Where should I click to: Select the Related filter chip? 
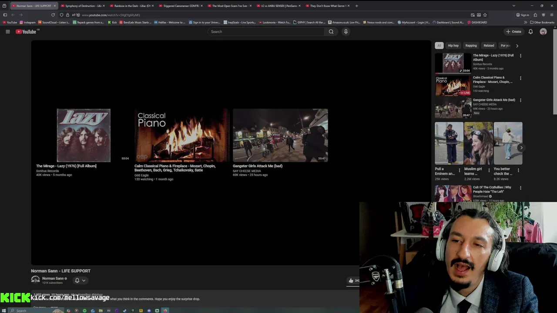click(x=489, y=46)
